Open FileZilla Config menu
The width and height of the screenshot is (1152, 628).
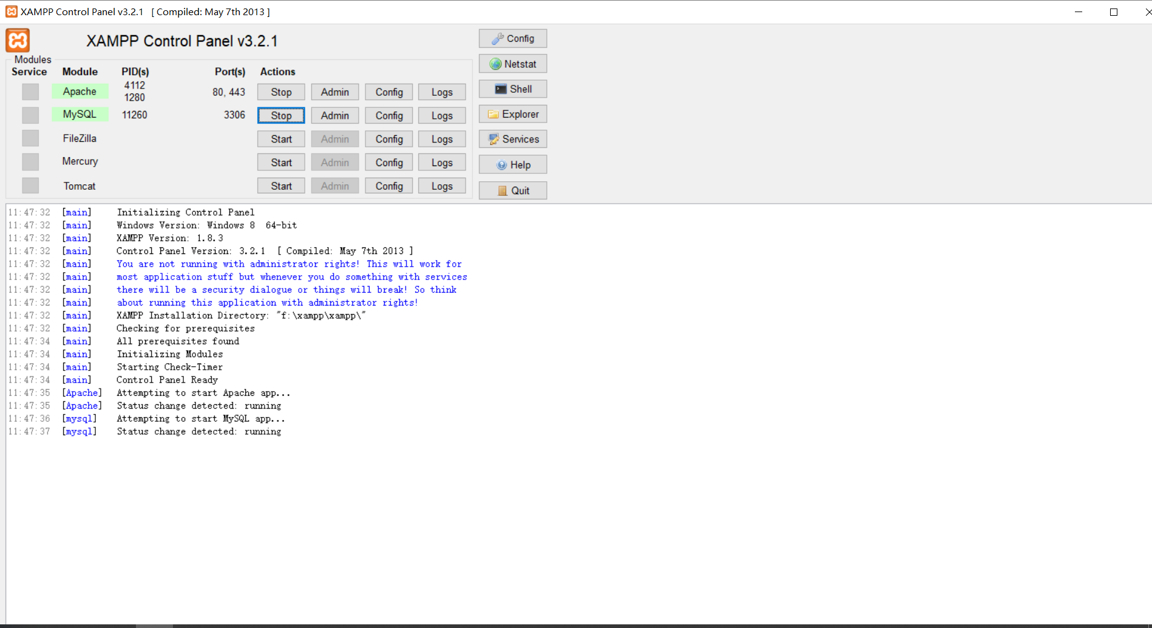(x=389, y=139)
